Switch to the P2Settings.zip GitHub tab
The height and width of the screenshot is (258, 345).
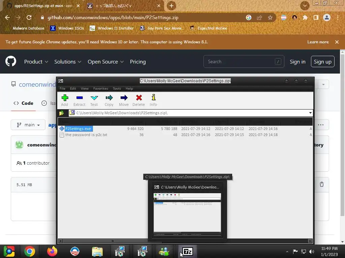pos(43,6)
